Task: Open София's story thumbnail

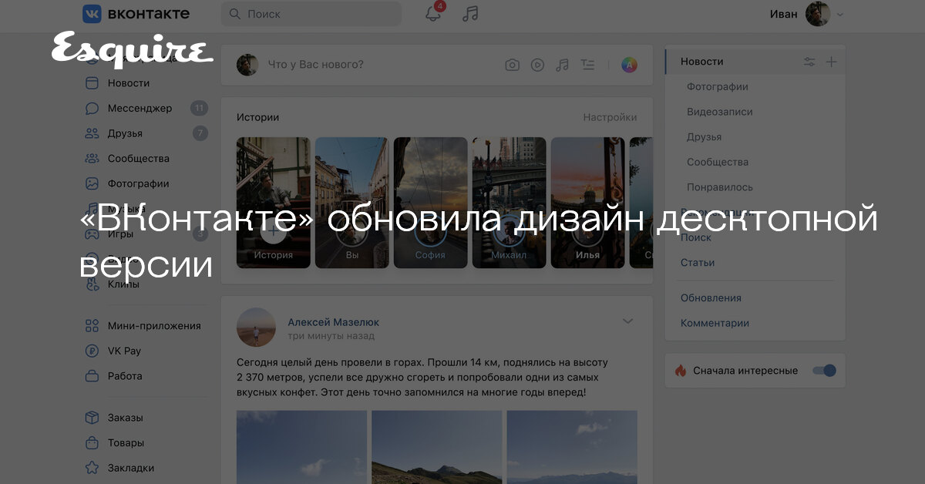Action: pyautogui.click(x=430, y=202)
